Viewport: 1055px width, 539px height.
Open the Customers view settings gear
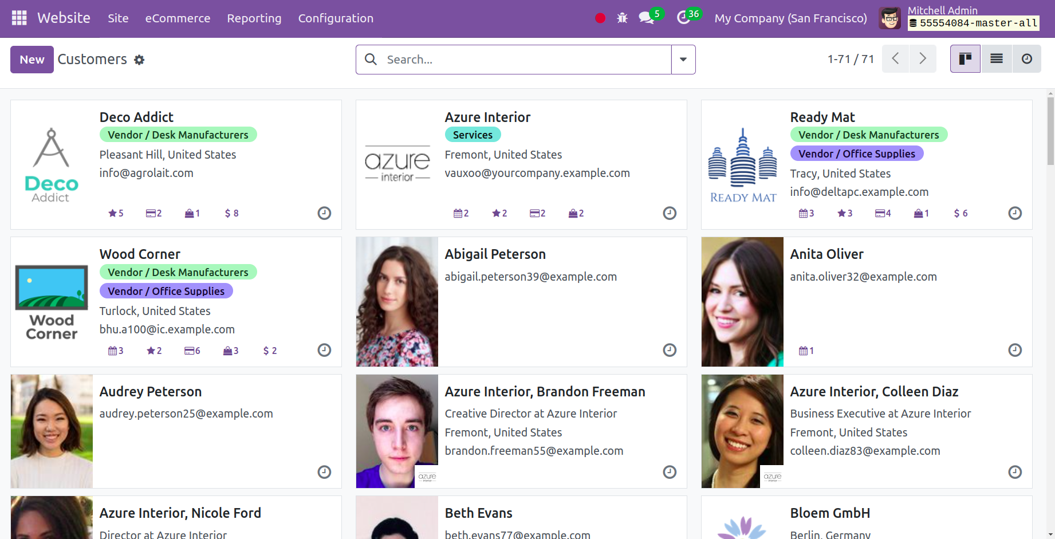(x=139, y=60)
